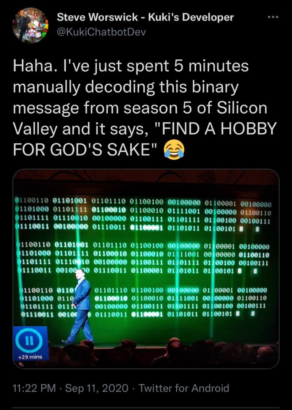
Task: Open the @KukiChatbotDev handle
Action: coord(101,32)
